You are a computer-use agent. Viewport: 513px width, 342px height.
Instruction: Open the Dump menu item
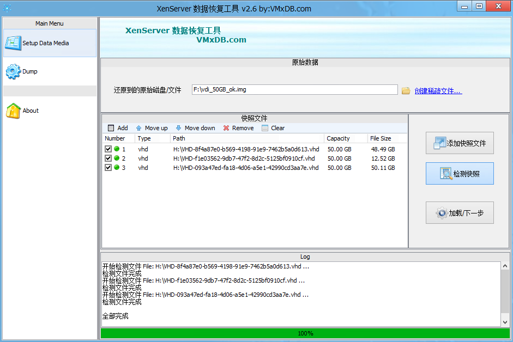pos(50,71)
